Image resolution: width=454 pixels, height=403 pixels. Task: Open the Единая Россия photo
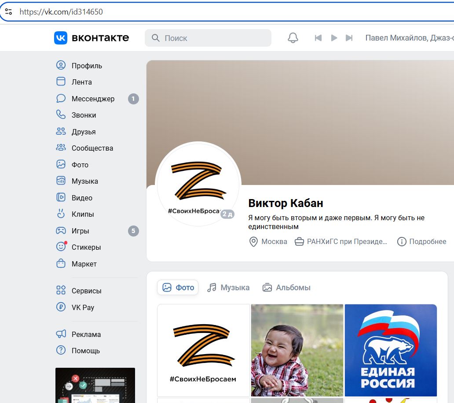coord(391,350)
